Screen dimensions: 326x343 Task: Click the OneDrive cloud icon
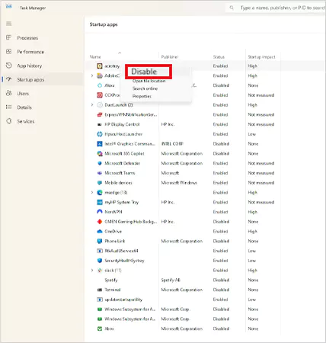pos(100,232)
